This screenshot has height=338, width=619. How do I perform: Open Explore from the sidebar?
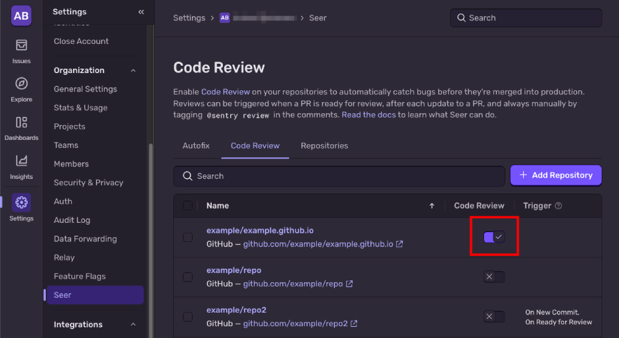(21, 90)
